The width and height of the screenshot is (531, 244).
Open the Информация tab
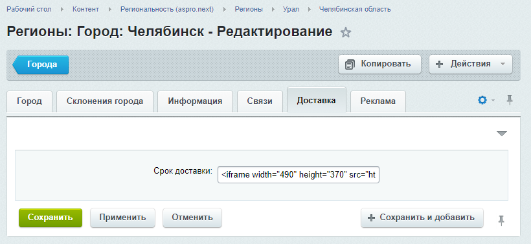point(195,101)
